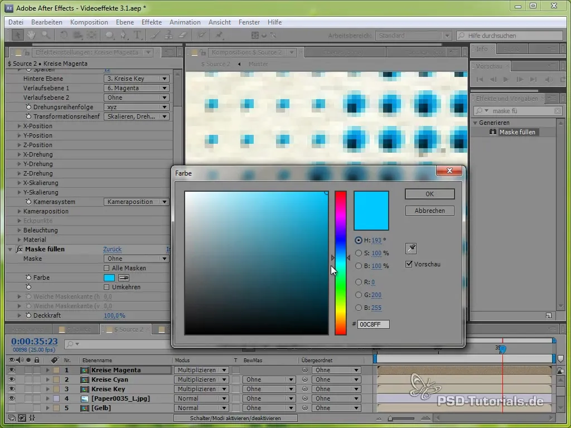Select the G green radio button
This screenshot has width=571, height=428.
[x=359, y=295]
